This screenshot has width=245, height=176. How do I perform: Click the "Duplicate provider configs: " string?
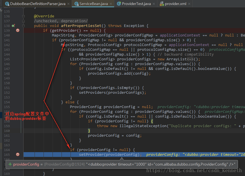[x=203, y=126]
